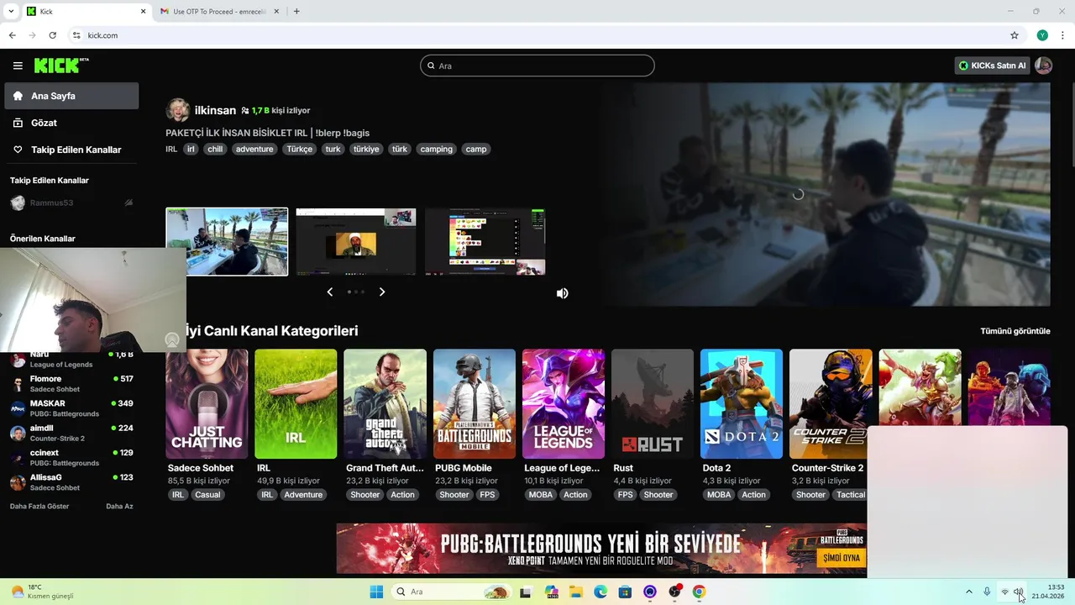Click Tümünü görüntüle link
The height and width of the screenshot is (605, 1075).
tap(1015, 331)
